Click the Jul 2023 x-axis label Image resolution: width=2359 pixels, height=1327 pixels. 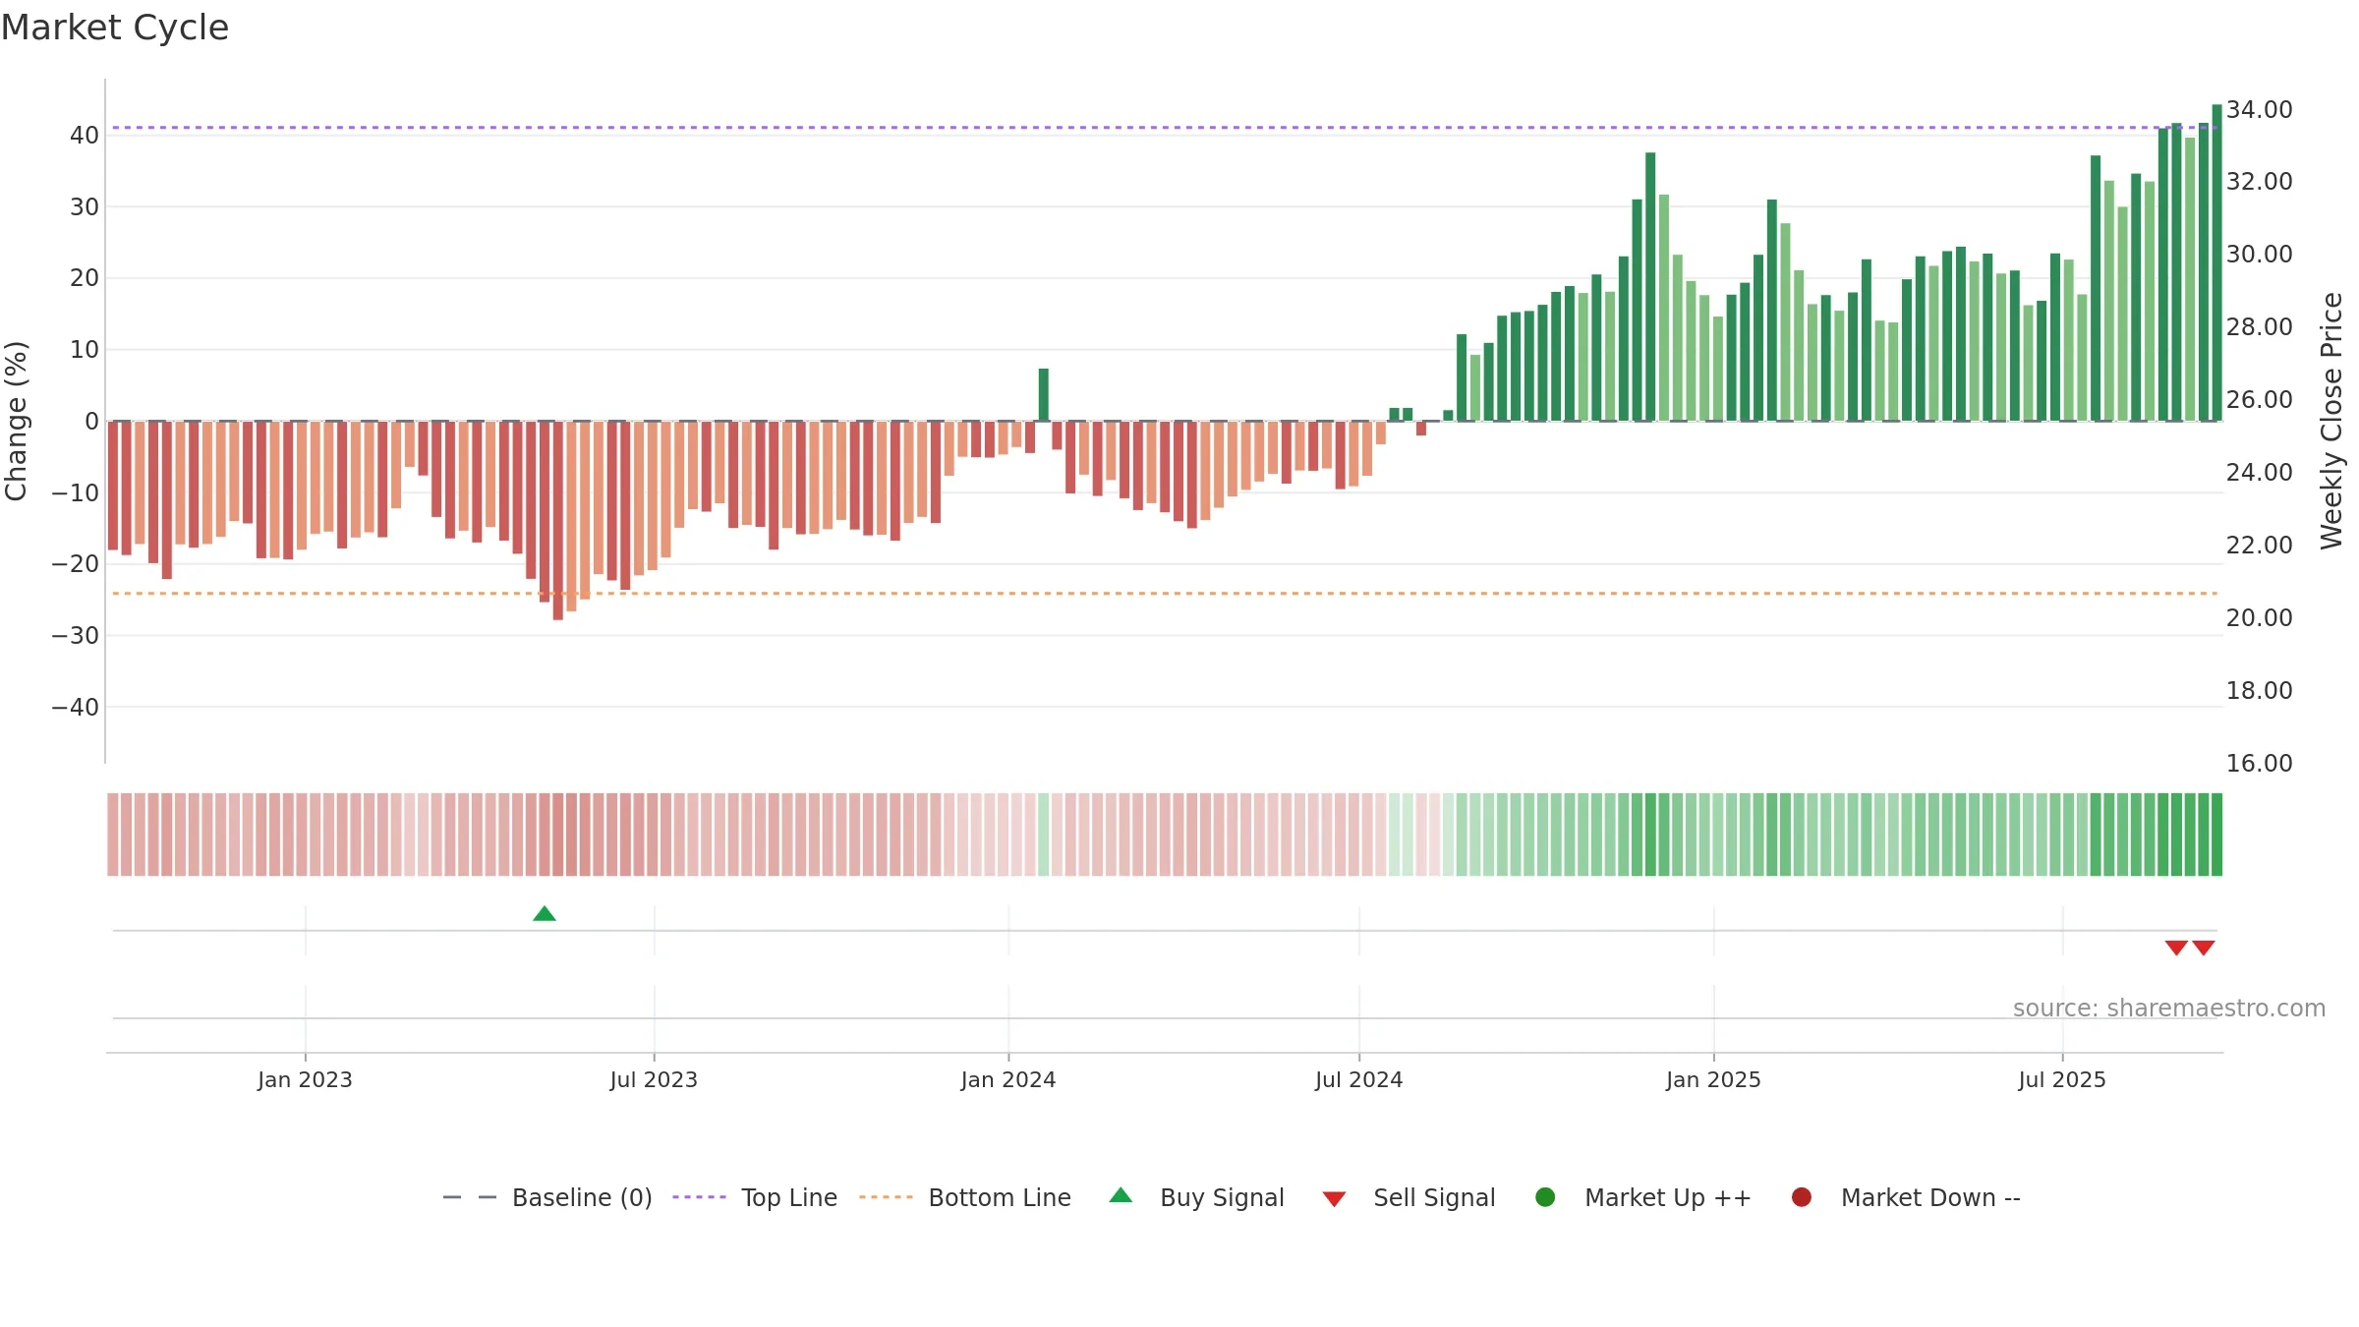click(x=654, y=1080)
